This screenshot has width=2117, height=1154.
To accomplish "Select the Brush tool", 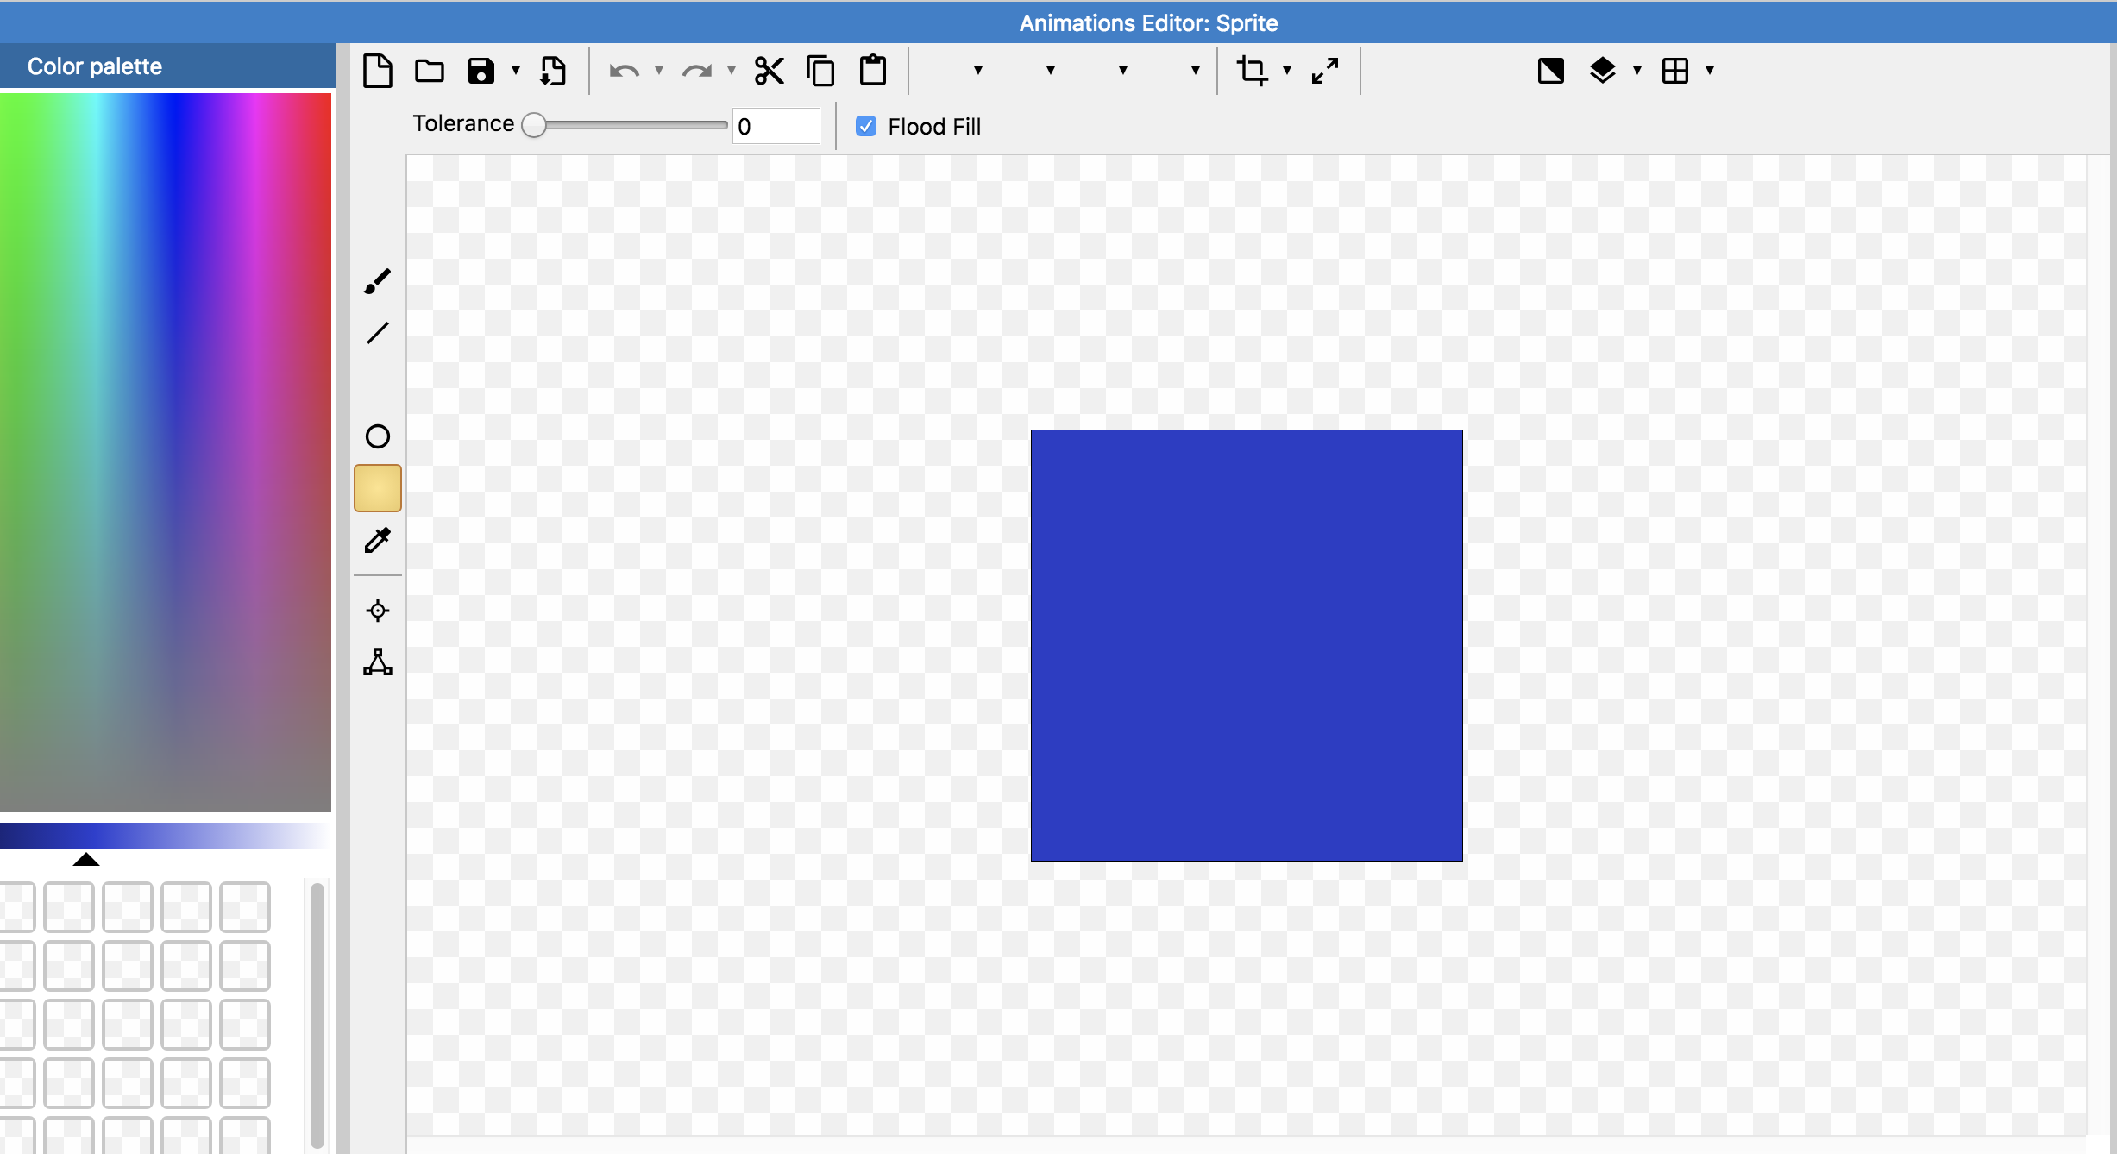I will 377,279.
